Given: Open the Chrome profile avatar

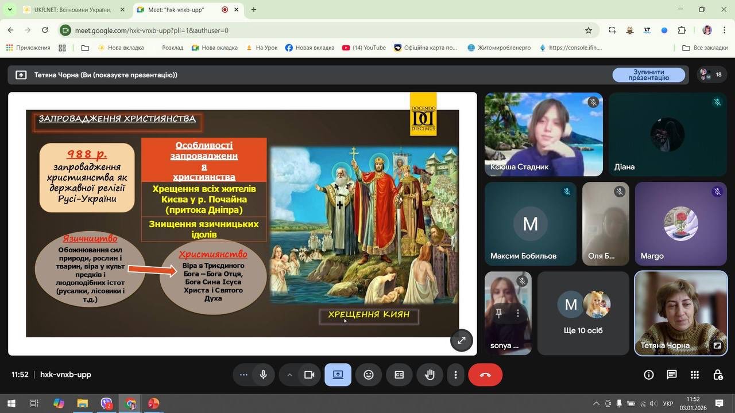Looking at the screenshot, I should tap(707, 30).
